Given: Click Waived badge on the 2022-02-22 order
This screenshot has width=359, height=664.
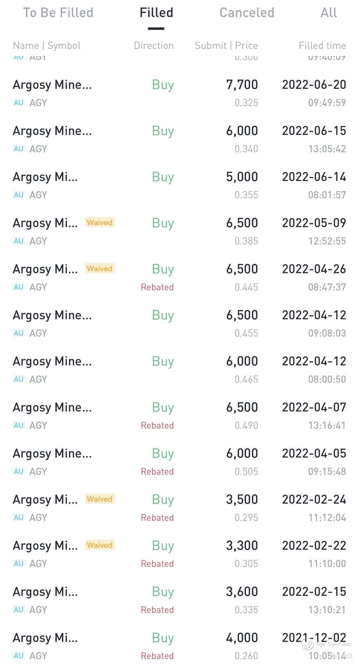Looking at the screenshot, I should [100, 545].
